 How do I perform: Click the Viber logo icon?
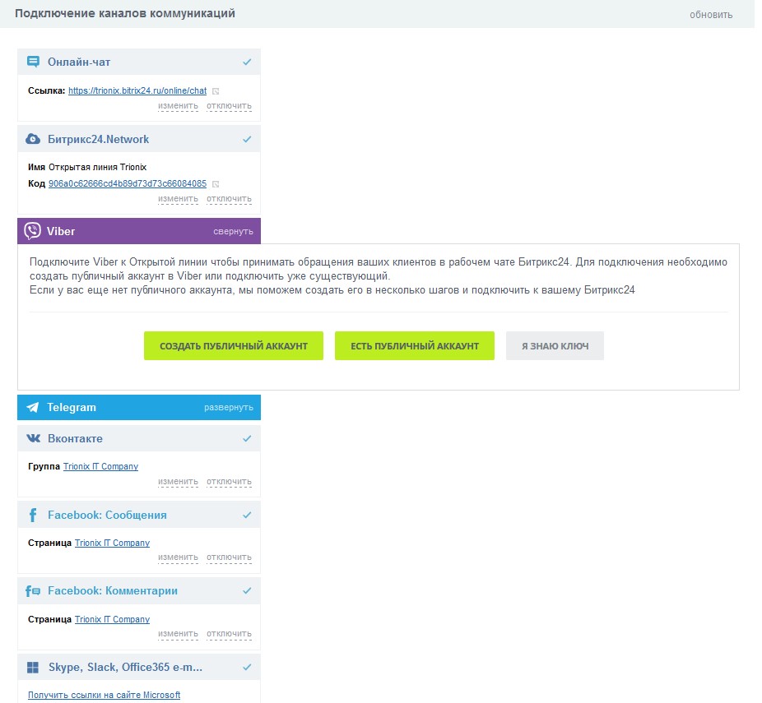(x=33, y=231)
